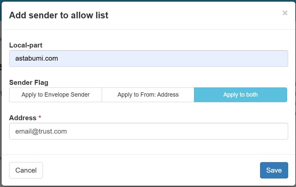Click the Save button

pyautogui.click(x=274, y=170)
